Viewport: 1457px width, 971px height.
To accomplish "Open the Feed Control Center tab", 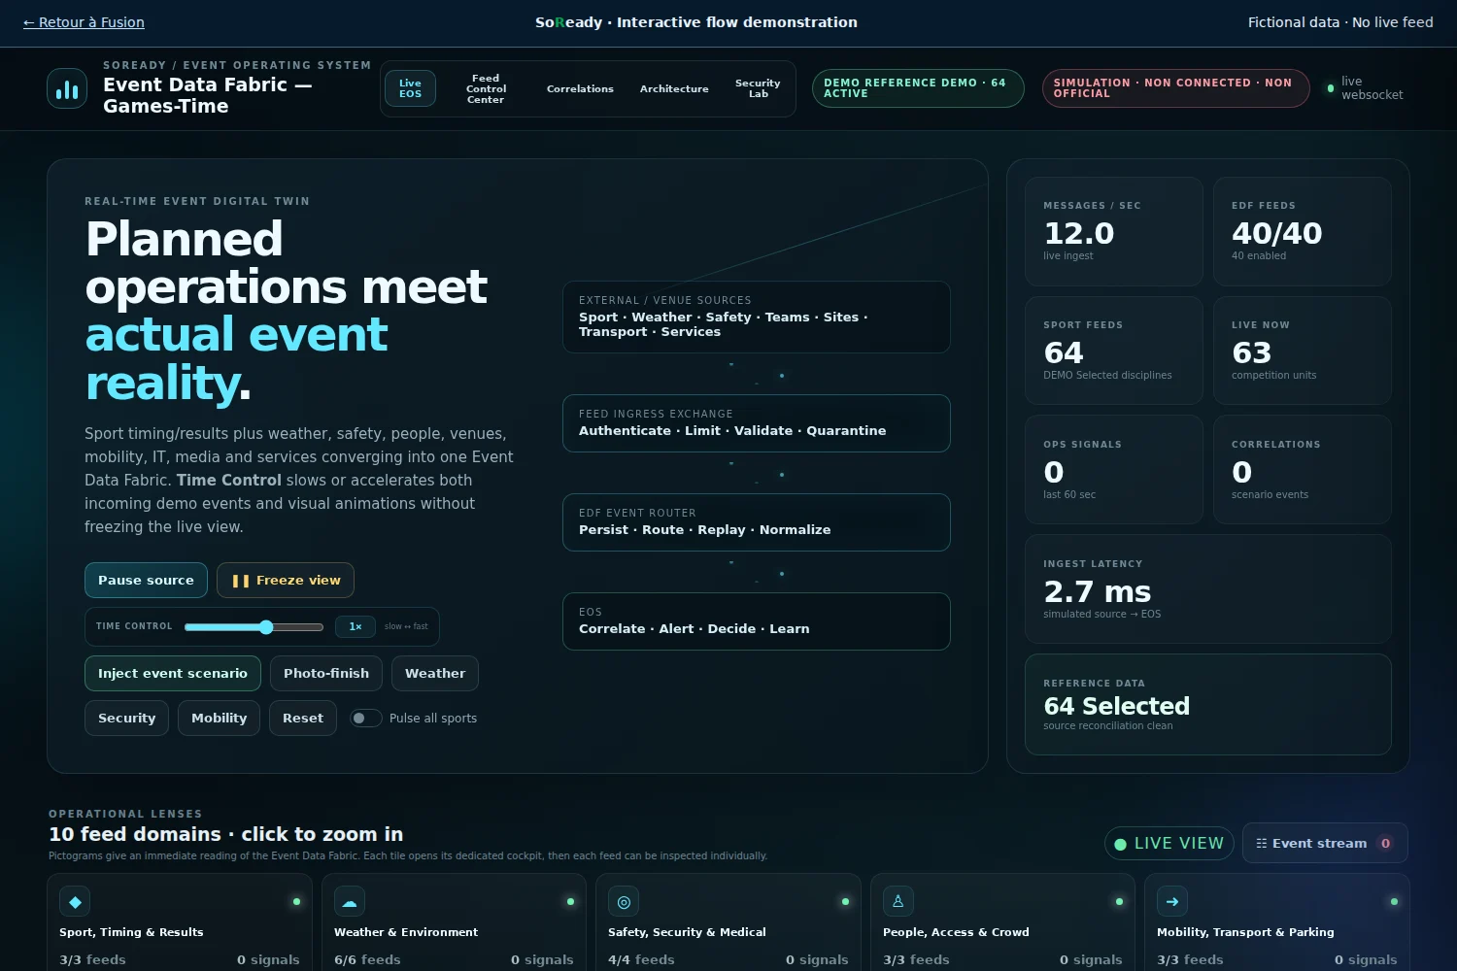I will pyautogui.click(x=486, y=88).
